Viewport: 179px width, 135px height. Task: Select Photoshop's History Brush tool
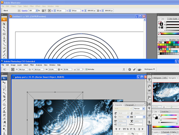tap(4, 115)
